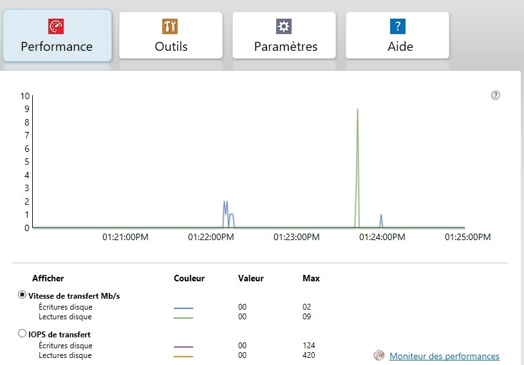Image resolution: width=524 pixels, height=365 pixels.
Task: Click the Vitesse de transfert Mb/s label
Action: point(74,296)
